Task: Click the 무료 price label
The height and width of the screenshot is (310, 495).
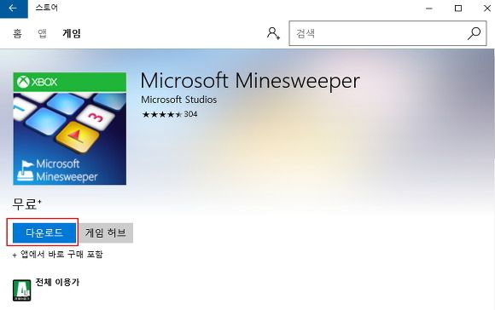Action: click(26, 204)
